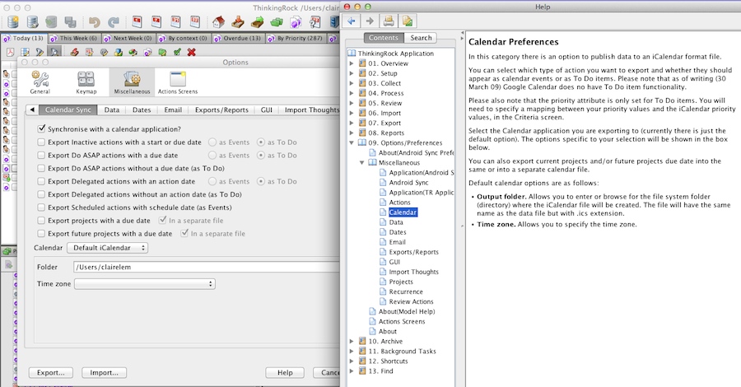Click the Import... button
The image size is (741, 387).
point(103,373)
